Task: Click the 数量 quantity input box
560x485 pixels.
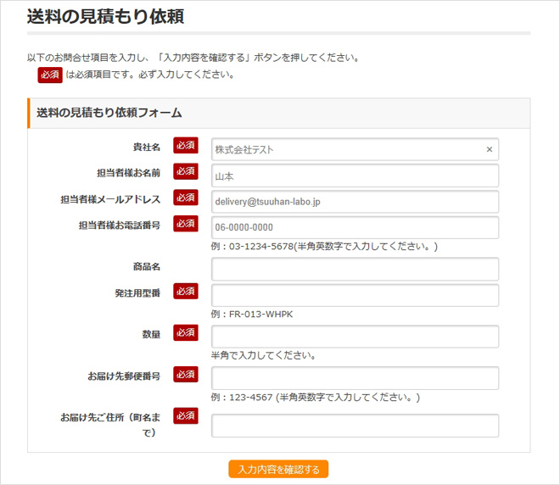Action: pos(355,337)
